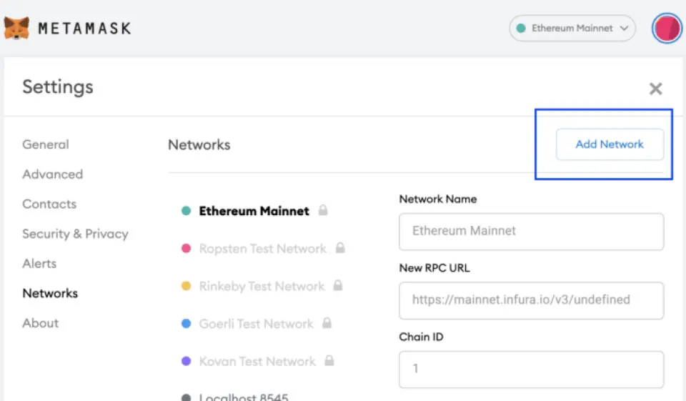Go to Contacts settings
686x401 pixels.
pyautogui.click(x=49, y=204)
